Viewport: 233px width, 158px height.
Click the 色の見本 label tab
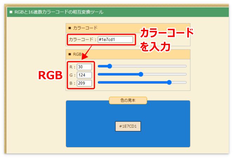pyautogui.click(x=128, y=101)
